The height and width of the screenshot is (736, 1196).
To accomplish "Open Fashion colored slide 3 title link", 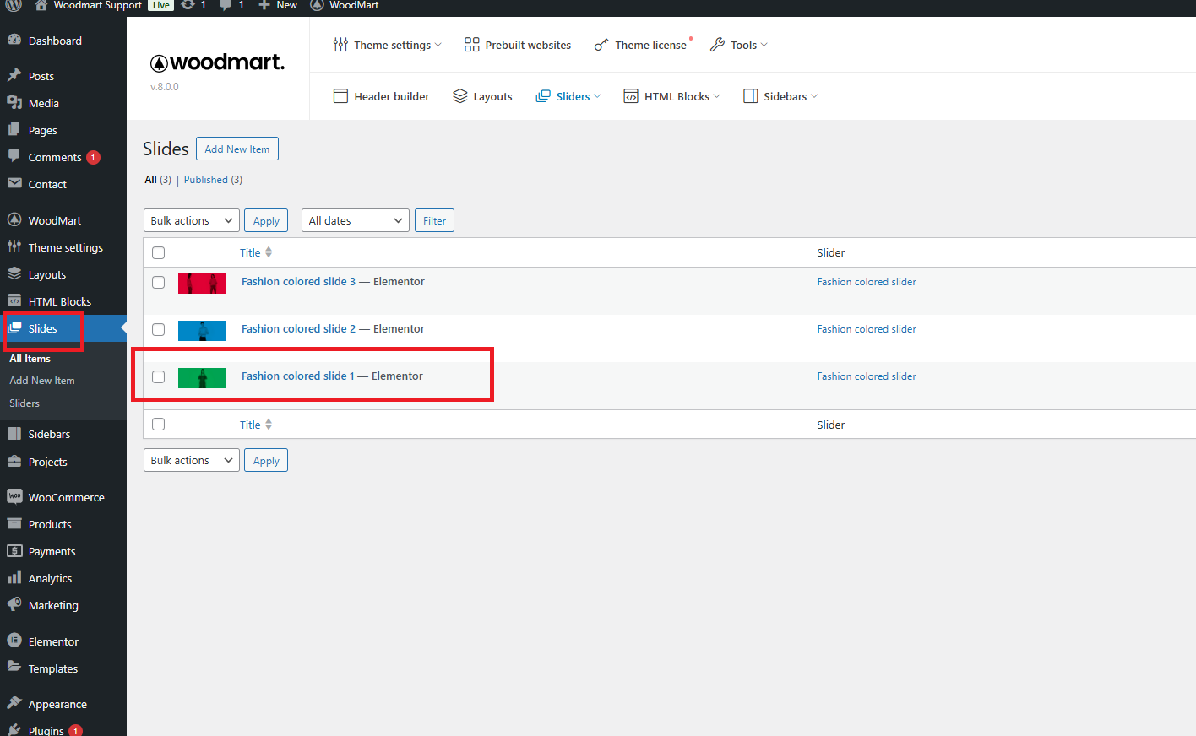I will pyautogui.click(x=298, y=282).
